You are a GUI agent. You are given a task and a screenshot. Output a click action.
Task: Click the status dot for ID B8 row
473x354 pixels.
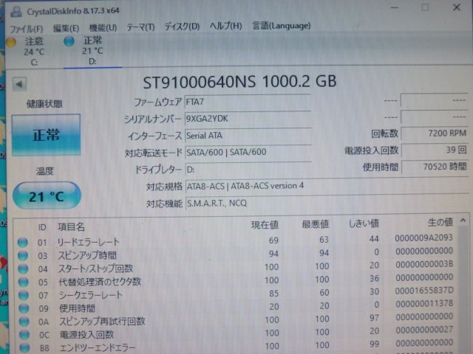click(x=25, y=347)
